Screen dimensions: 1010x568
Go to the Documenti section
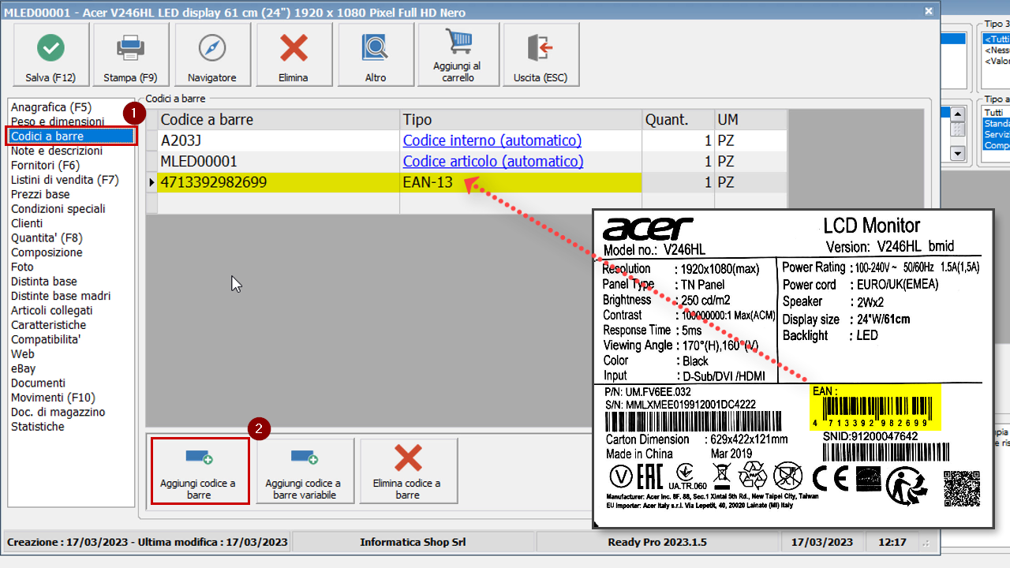tap(38, 383)
